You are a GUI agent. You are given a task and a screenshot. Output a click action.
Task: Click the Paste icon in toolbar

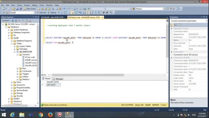coord(60,9)
